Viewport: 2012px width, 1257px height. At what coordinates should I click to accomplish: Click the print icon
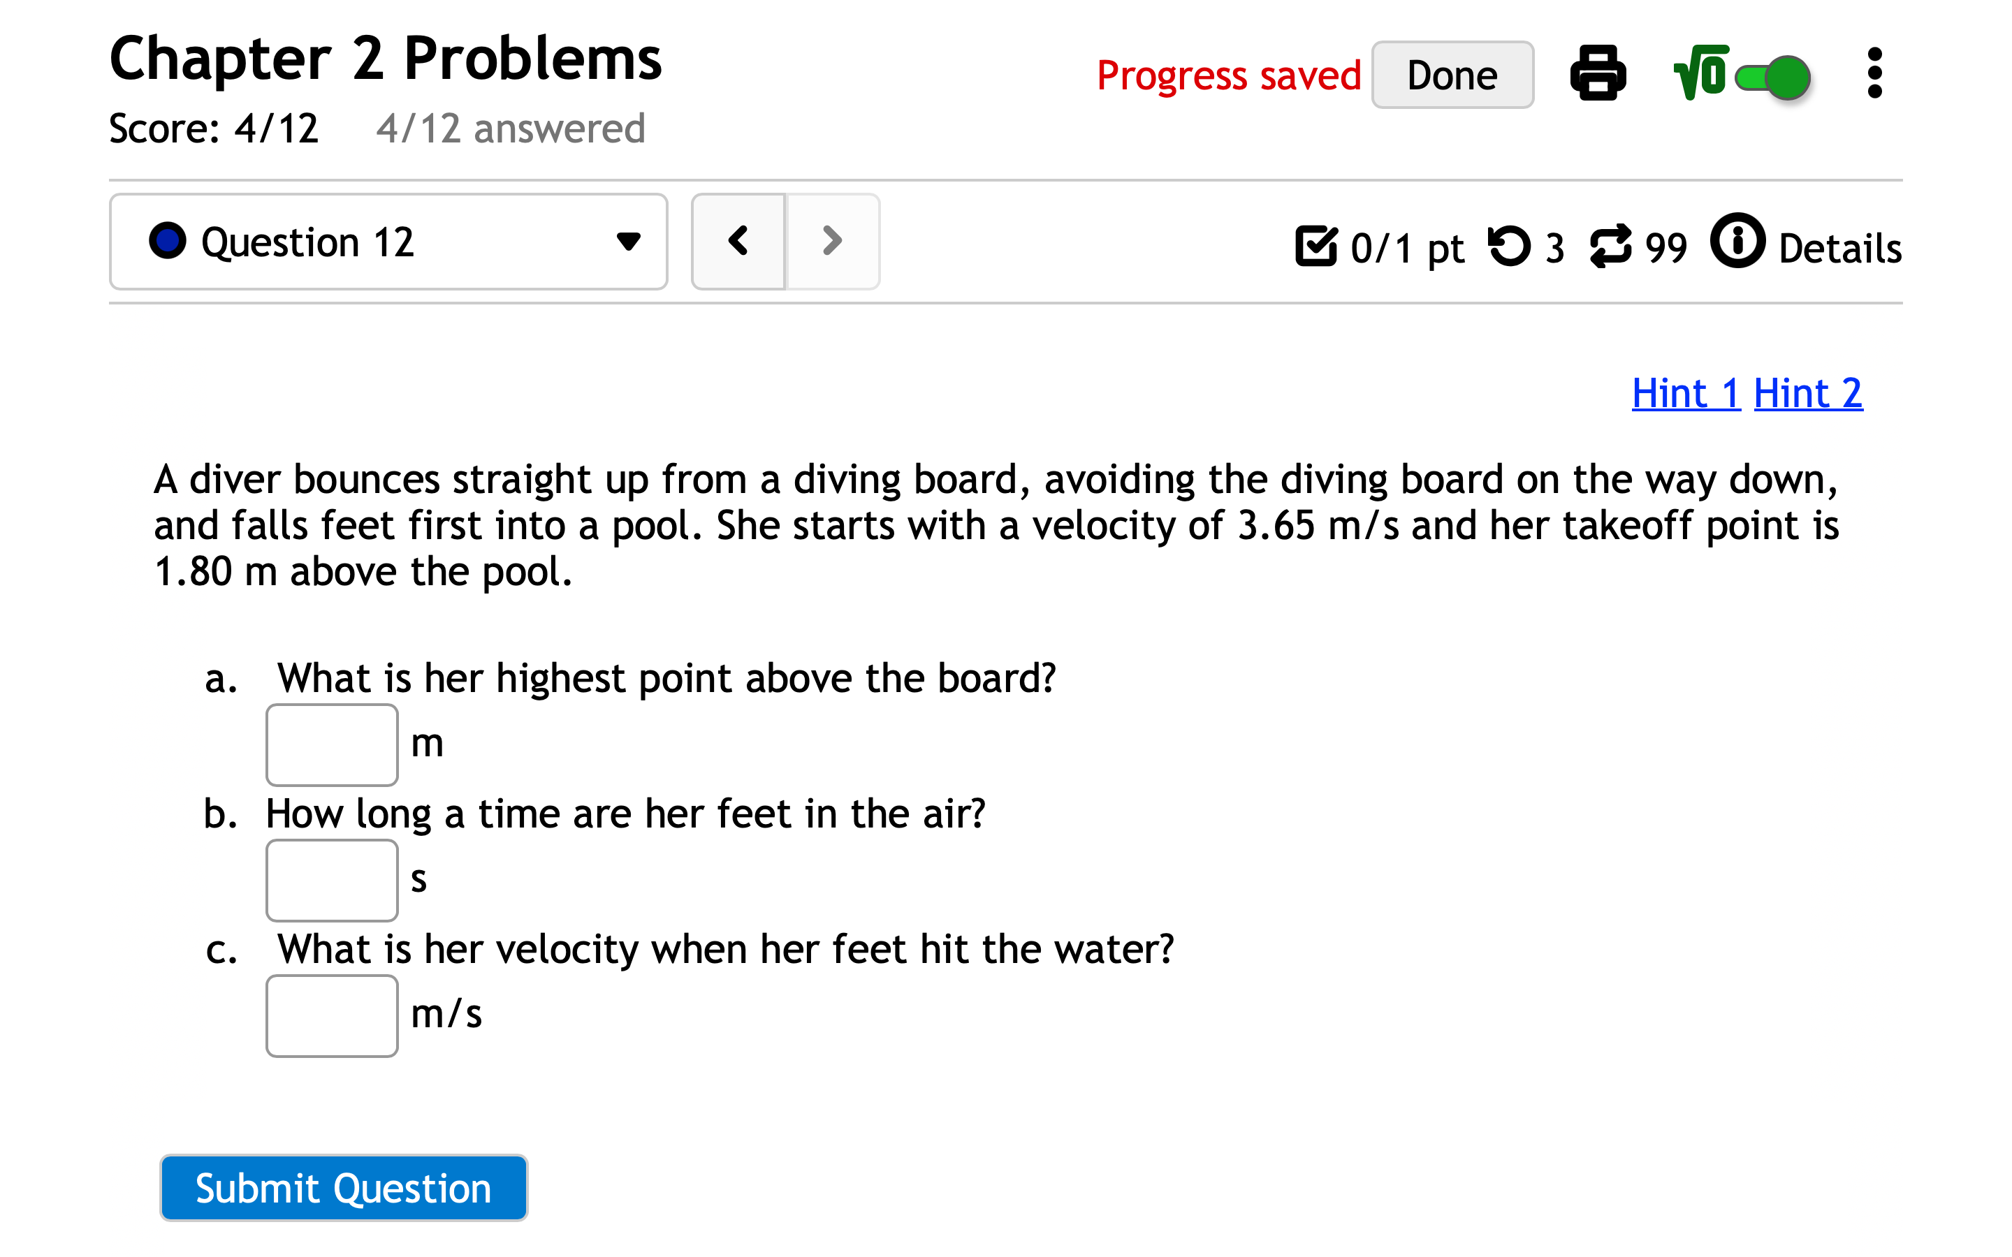pos(1598,74)
